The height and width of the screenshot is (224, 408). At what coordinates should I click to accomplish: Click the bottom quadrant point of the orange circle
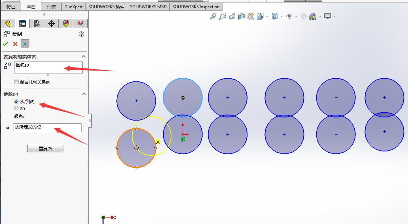[136, 167]
